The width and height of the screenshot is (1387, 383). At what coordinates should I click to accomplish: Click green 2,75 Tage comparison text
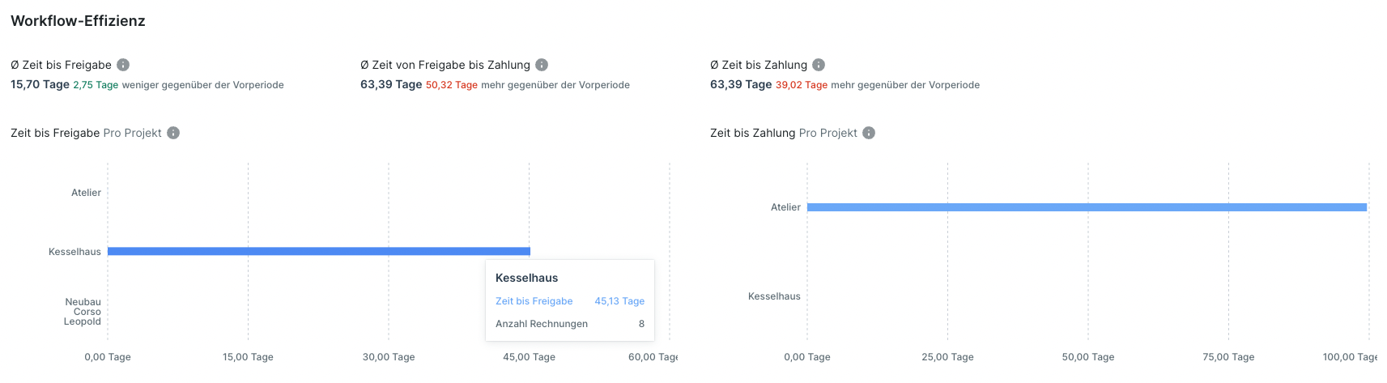pos(96,85)
